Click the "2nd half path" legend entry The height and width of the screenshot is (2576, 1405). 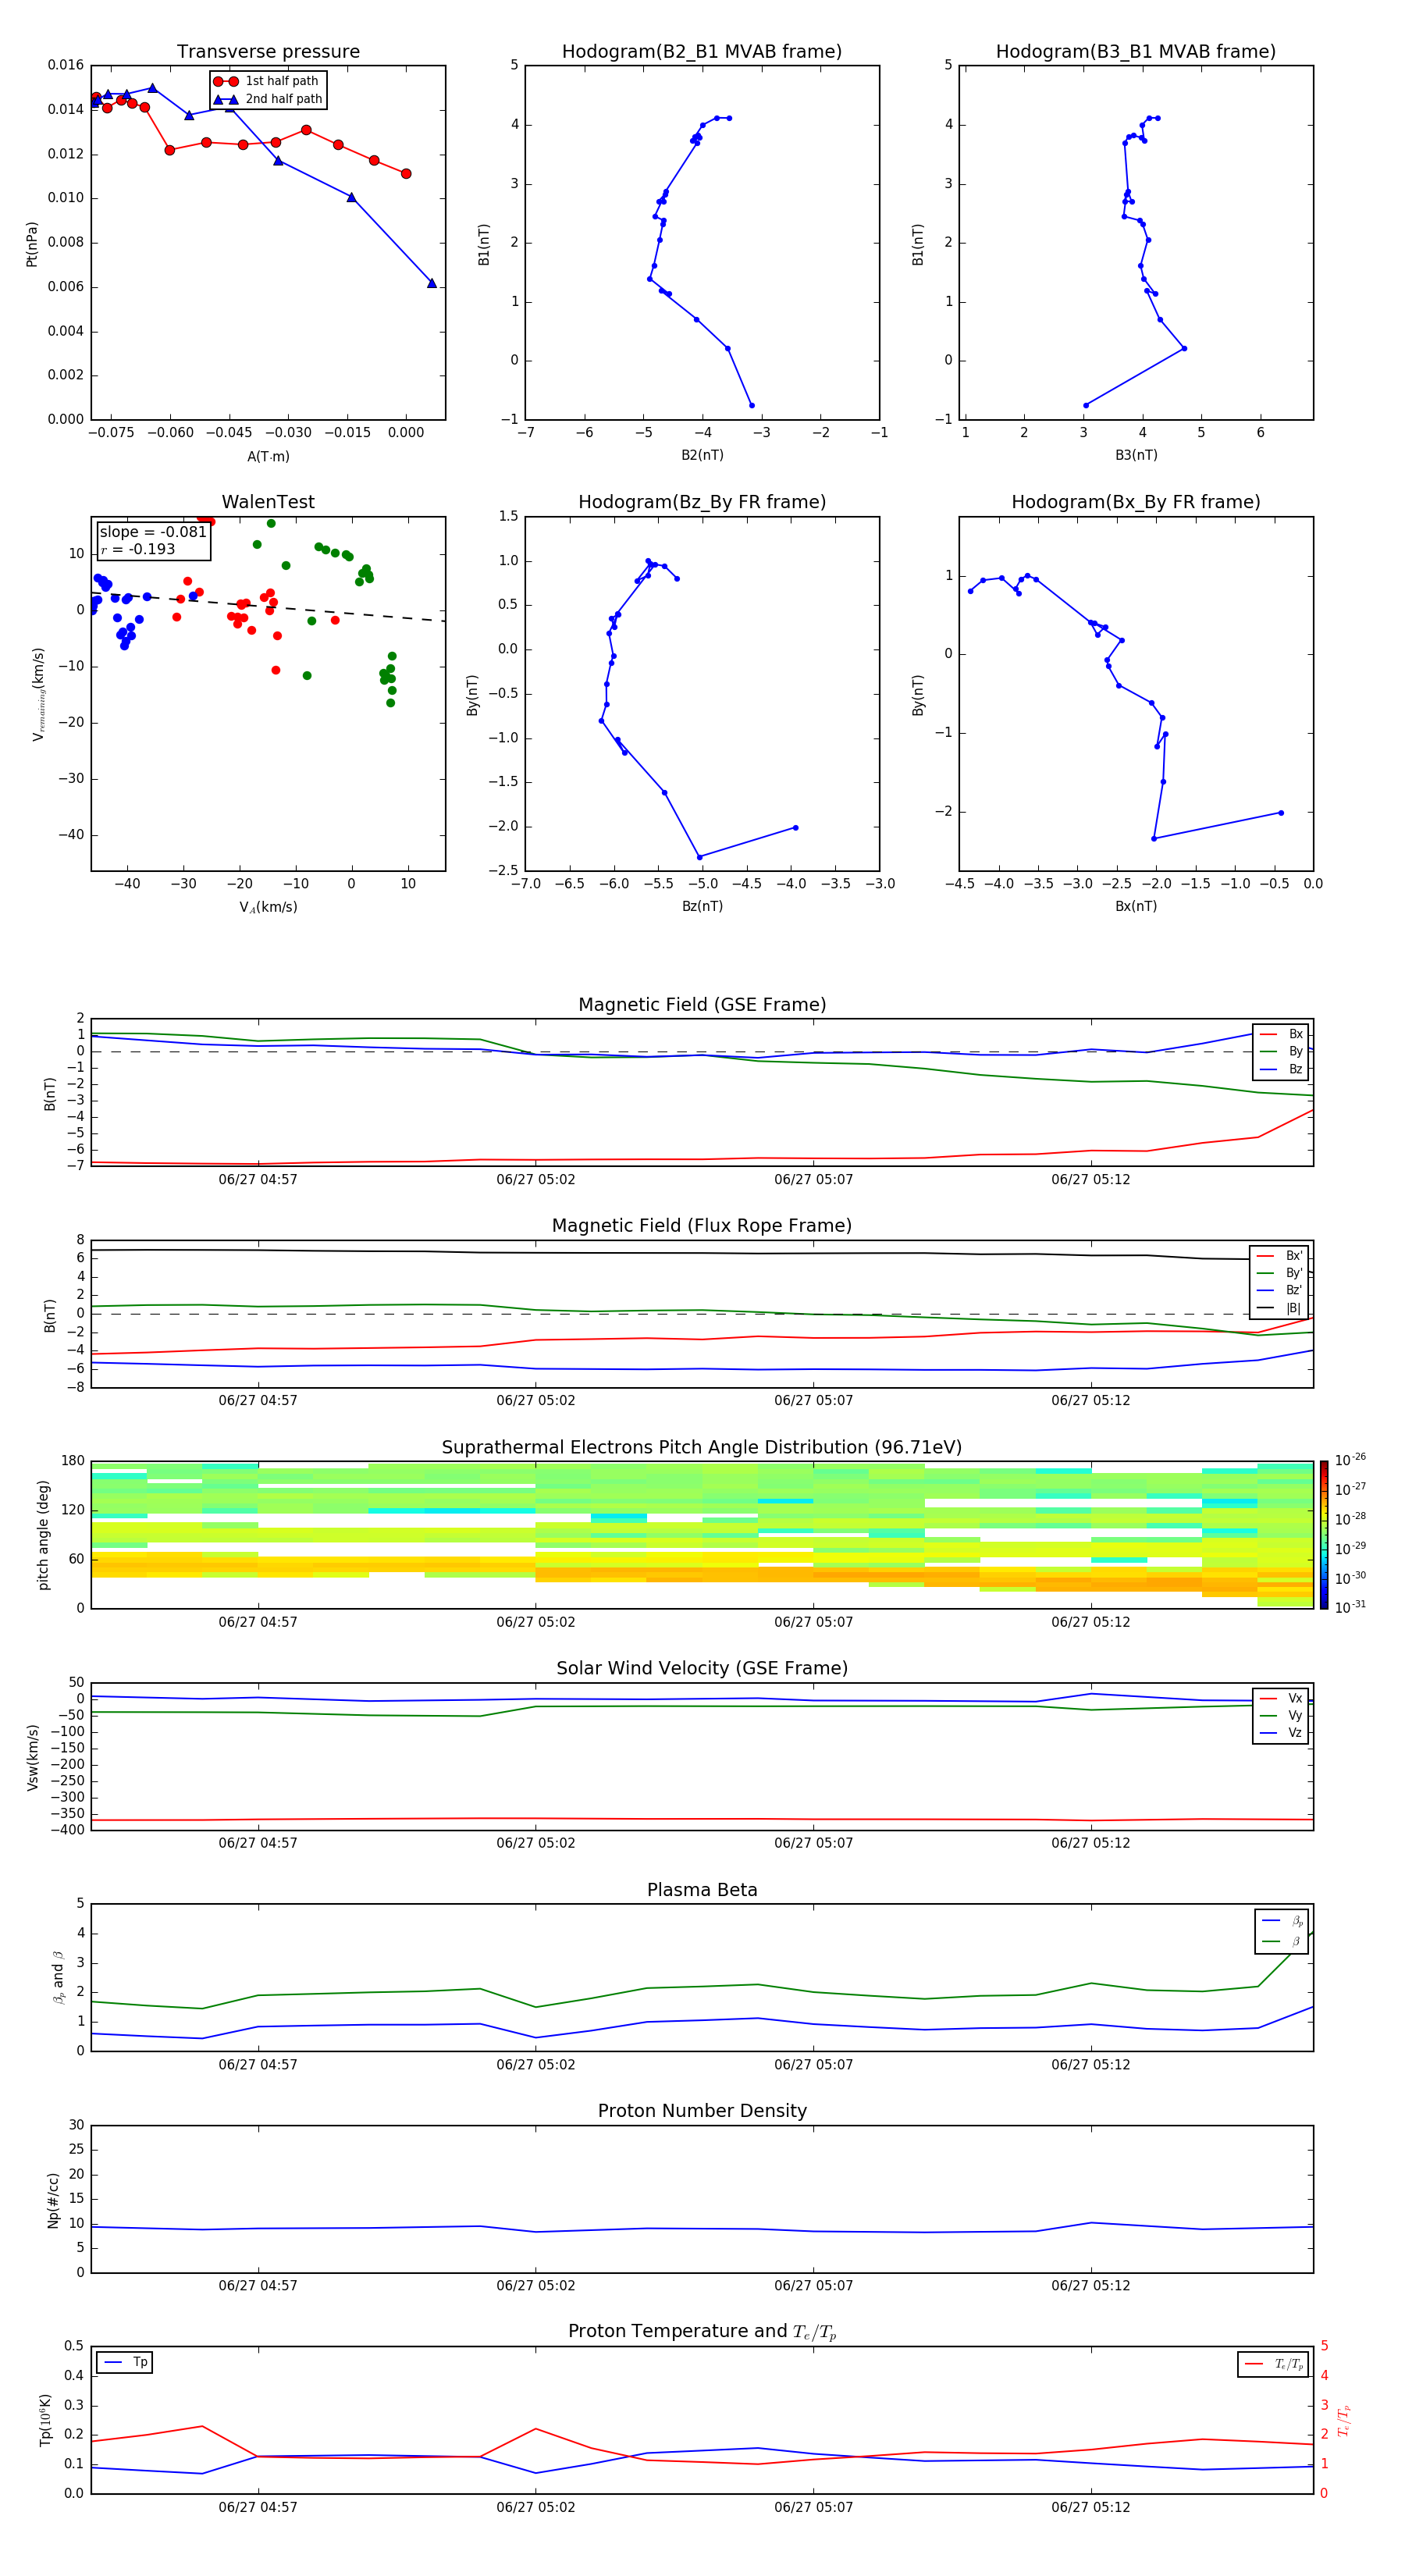(267, 99)
